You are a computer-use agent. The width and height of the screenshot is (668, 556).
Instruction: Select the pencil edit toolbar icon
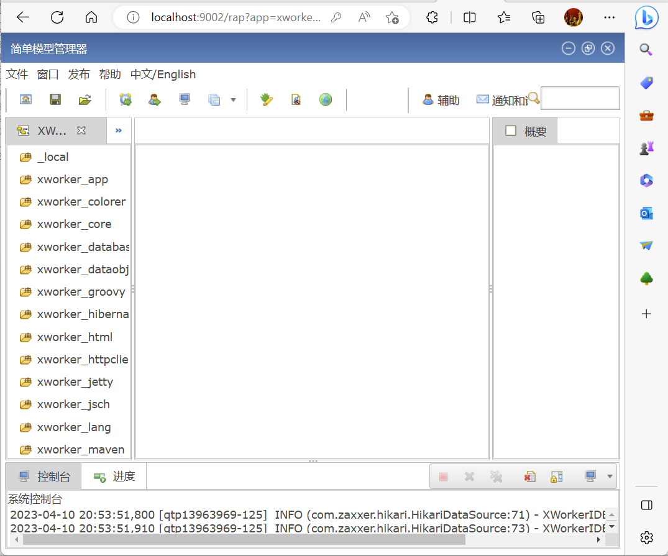266,99
